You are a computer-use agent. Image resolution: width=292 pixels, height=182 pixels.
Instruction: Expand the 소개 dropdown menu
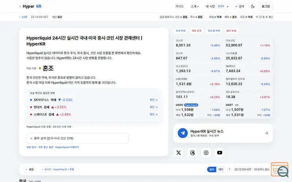coord(195,6)
